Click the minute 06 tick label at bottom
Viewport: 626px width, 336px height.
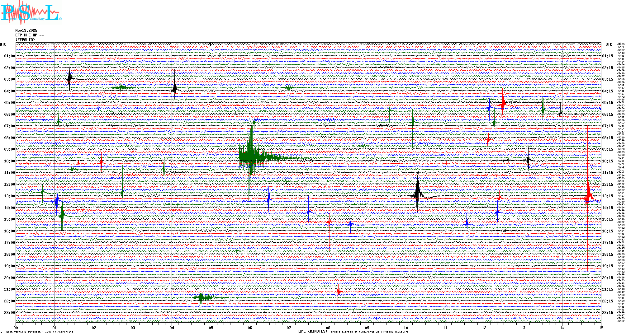click(x=250, y=328)
